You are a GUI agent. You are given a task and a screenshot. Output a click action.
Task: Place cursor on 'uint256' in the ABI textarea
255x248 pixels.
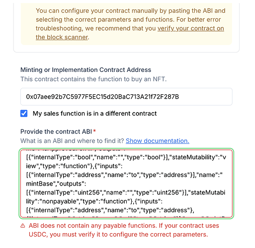point(87,192)
